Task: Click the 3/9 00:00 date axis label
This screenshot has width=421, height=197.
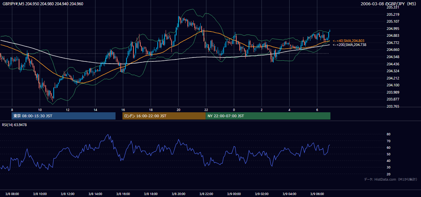Action: [234, 194]
